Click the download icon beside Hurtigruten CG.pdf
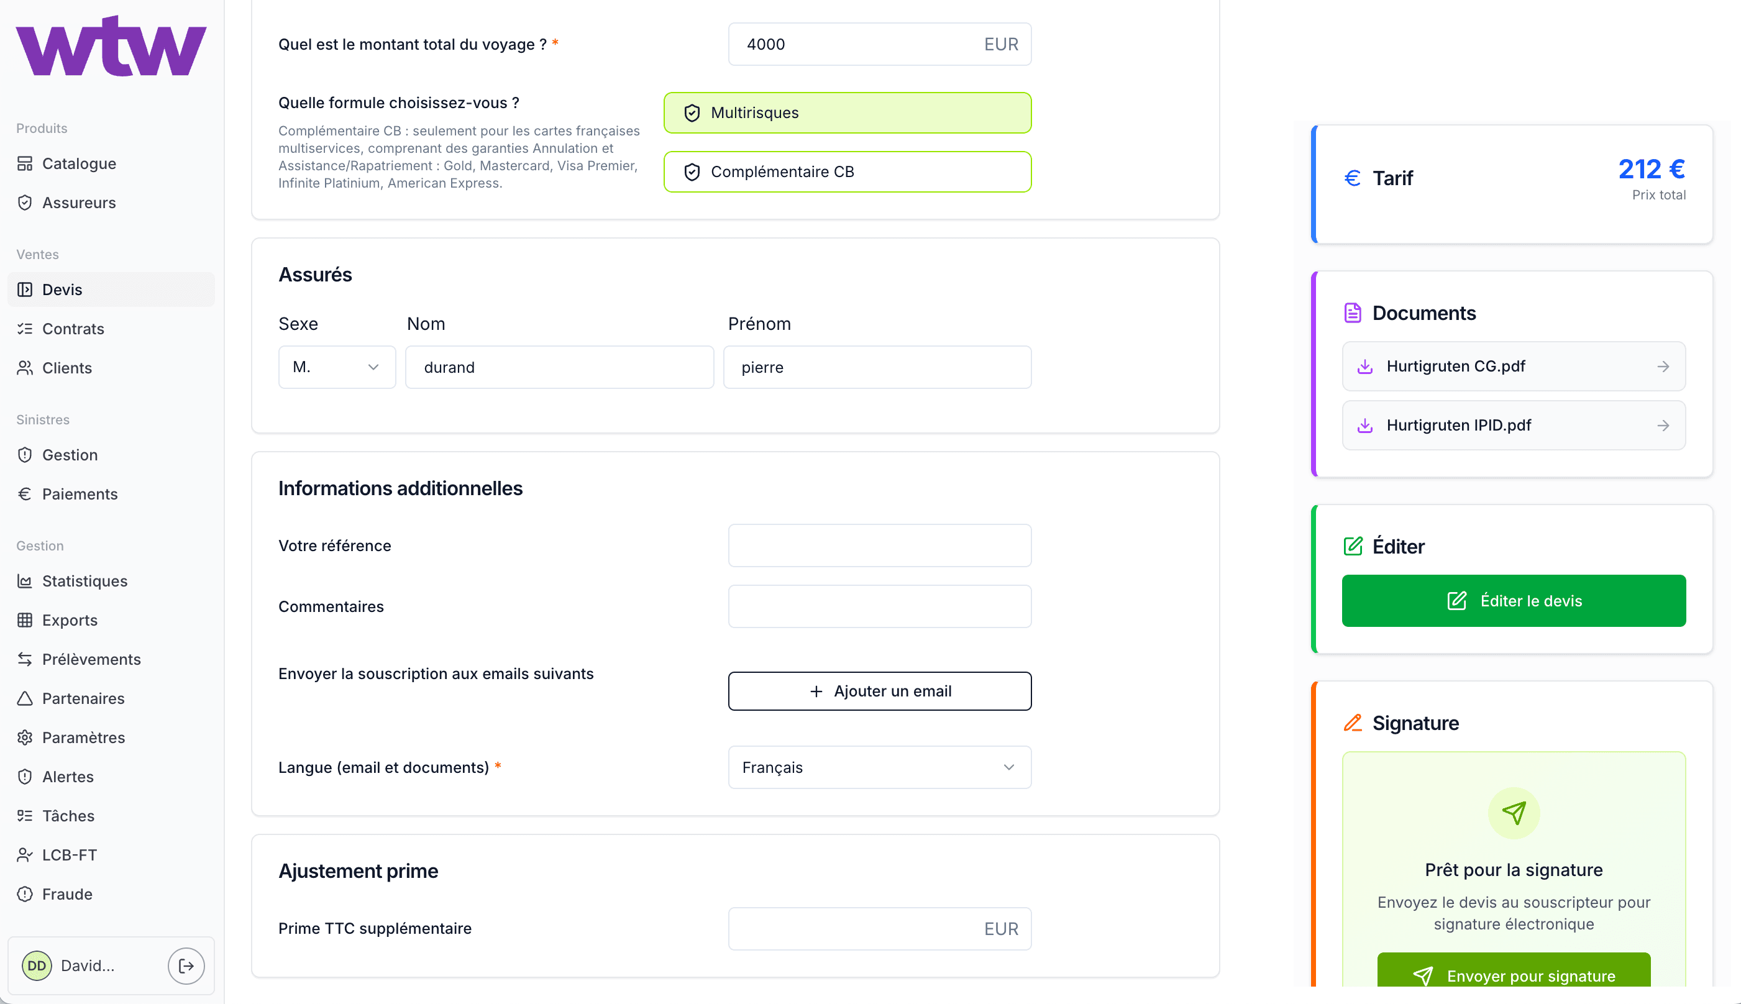The height and width of the screenshot is (1004, 1741). (1365, 366)
